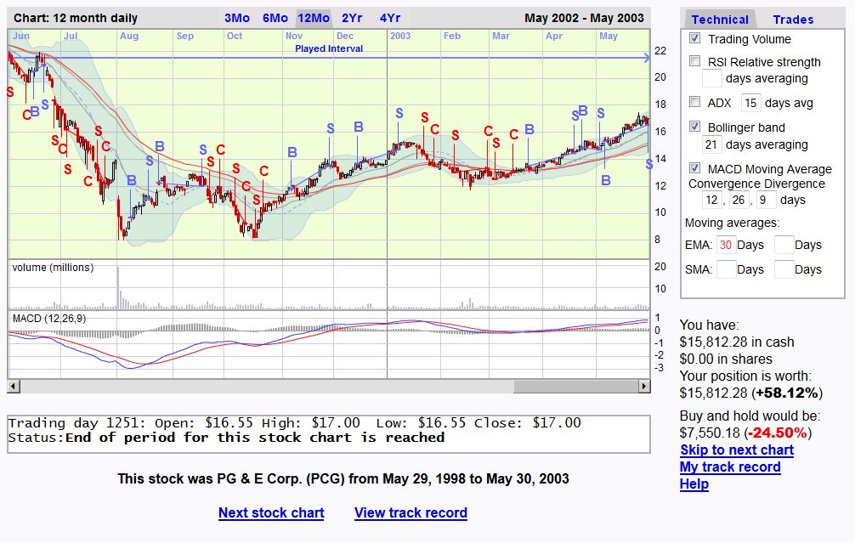Click the 2003 year marker on chart
Viewport: 855px width, 543px height.
[x=400, y=36]
